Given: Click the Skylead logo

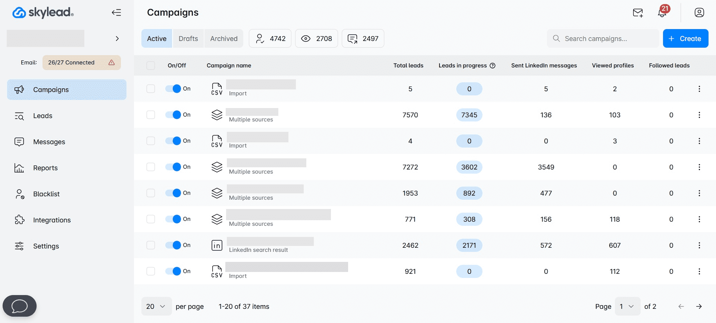Looking at the screenshot, I should click(43, 12).
